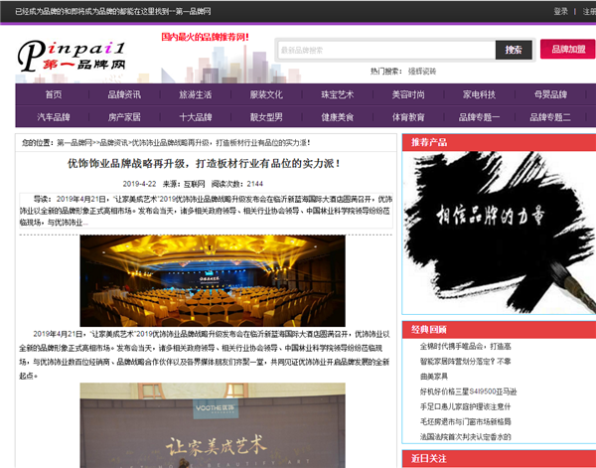Click the 让家美成艺术 backdrop photo

click(x=213, y=425)
